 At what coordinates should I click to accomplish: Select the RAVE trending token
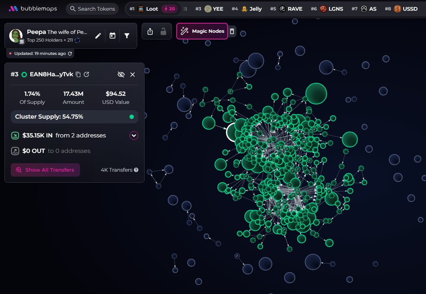click(291, 9)
